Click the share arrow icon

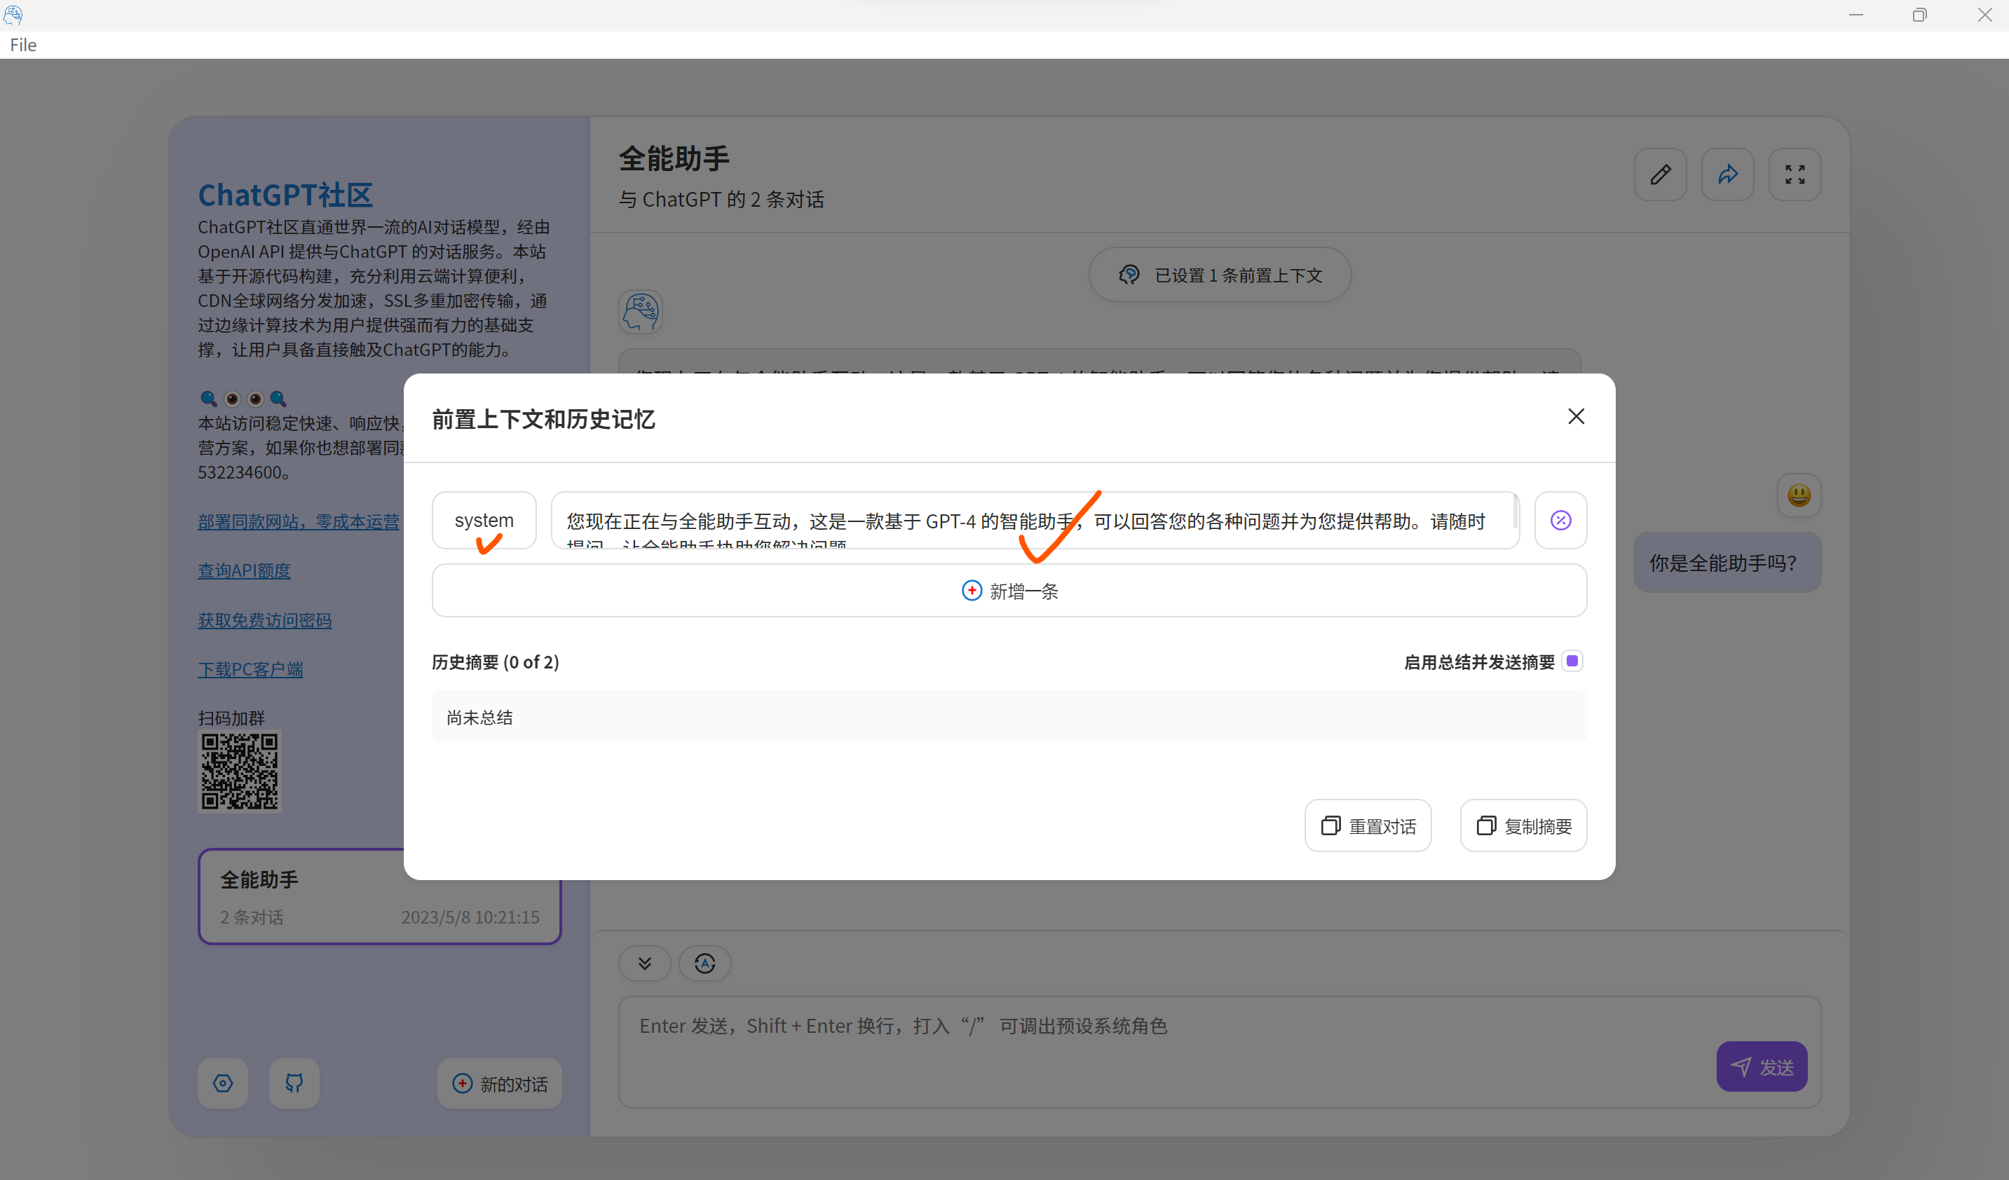(1728, 174)
